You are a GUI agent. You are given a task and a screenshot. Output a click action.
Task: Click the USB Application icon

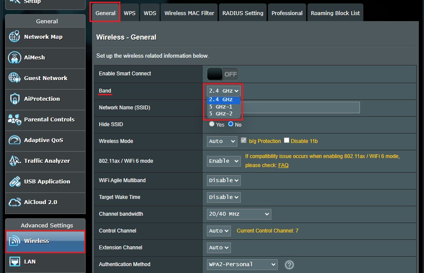[x=14, y=181]
